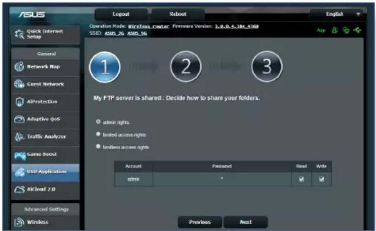
Task: Click the Adaptive QoS gauge icon
Action: [19, 119]
